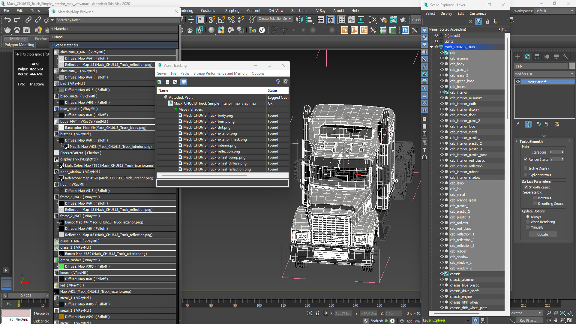Click the Key Filters button

(529, 320)
